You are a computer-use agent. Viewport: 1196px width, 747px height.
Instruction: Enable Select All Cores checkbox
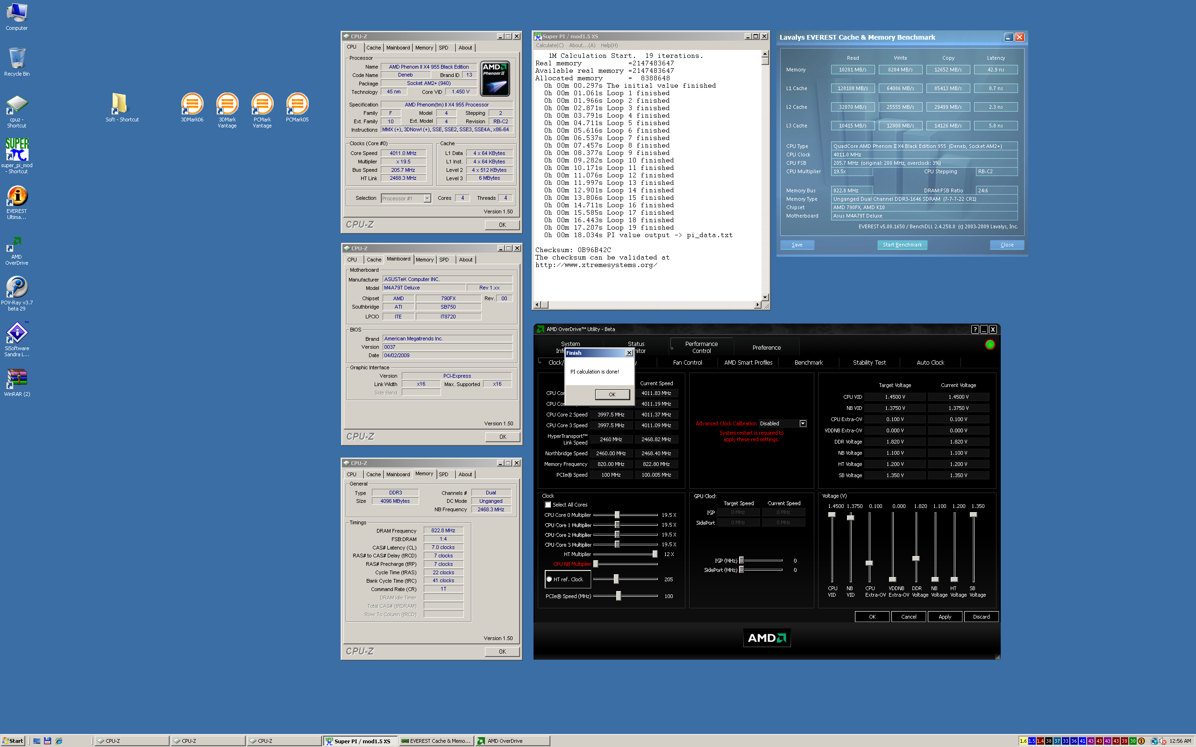pyautogui.click(x=548, y=504)
